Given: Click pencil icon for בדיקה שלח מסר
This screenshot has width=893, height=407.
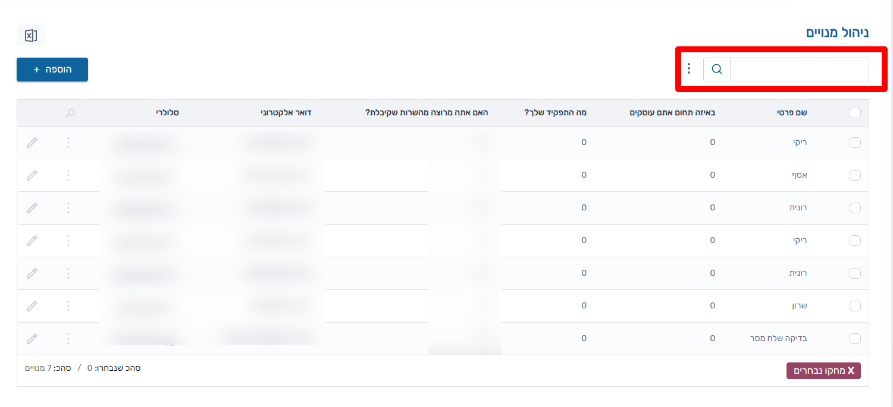Looking at the screenshot, I should [32, 339].
